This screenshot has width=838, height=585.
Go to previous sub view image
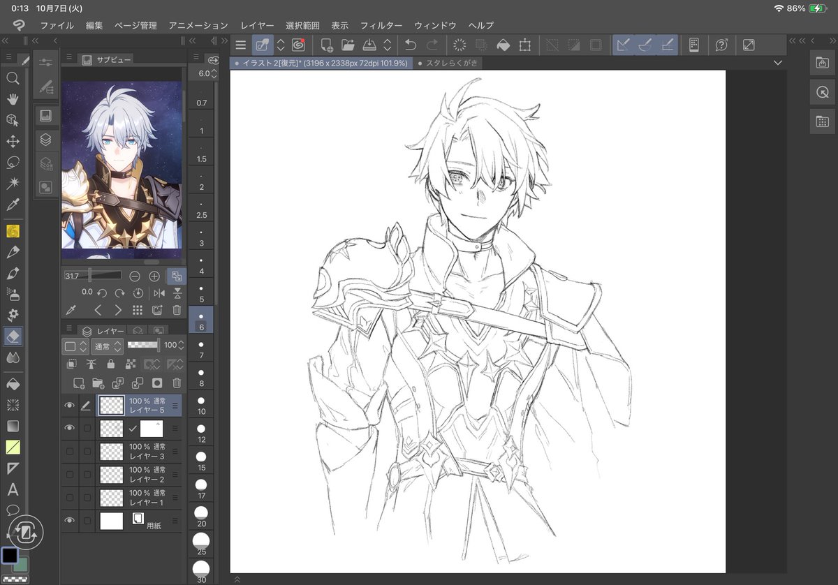click(x=98, y=310)
